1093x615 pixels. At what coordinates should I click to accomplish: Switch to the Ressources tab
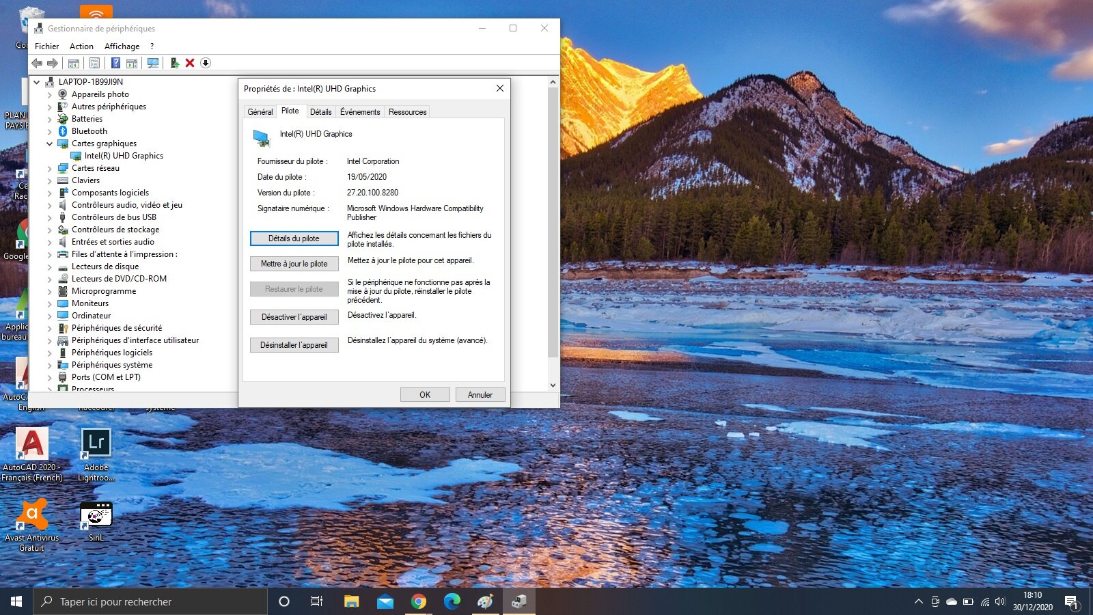407,112
